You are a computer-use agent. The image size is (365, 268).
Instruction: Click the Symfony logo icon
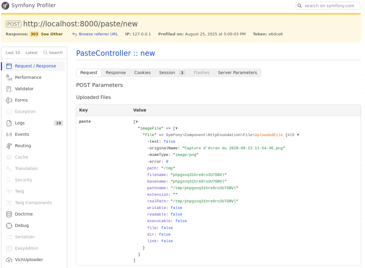[5, 6]
